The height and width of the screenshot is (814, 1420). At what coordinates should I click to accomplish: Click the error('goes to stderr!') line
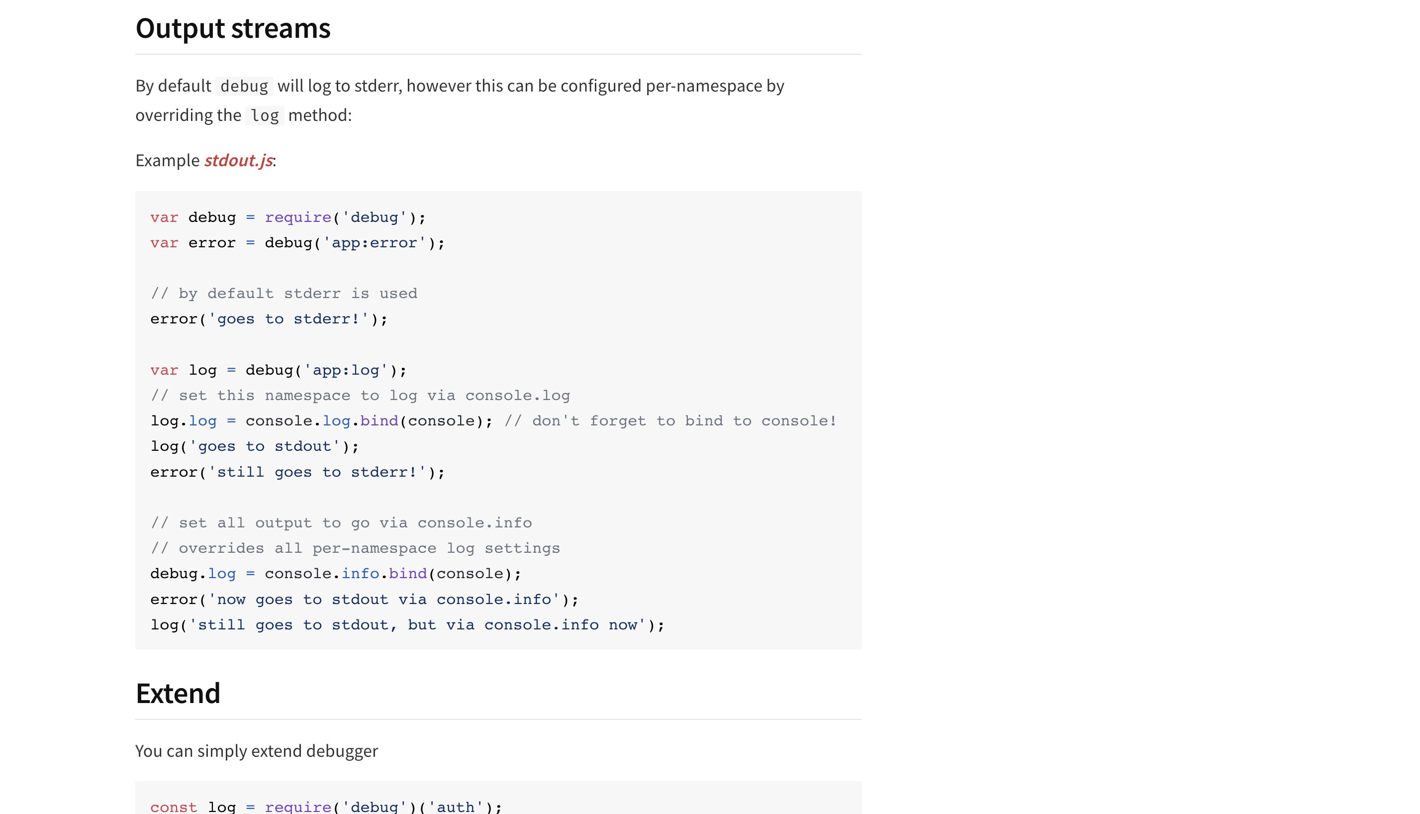(x=269, y=319)
